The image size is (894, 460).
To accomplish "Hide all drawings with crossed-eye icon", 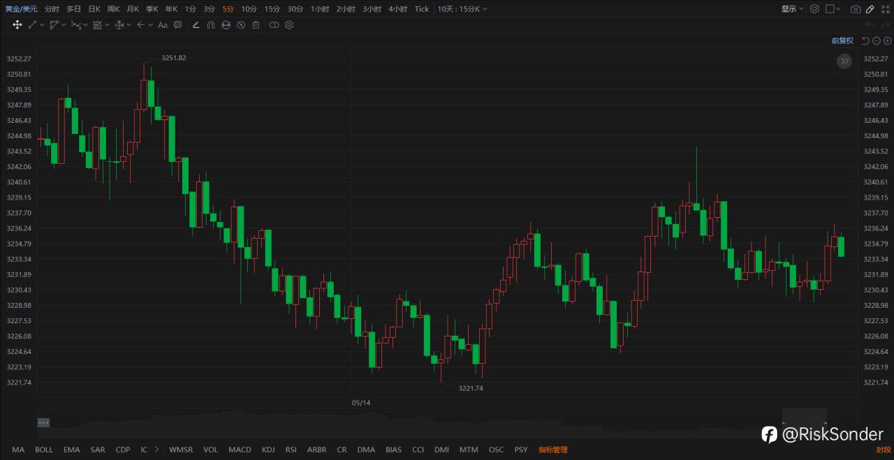I will pos(241,25).
